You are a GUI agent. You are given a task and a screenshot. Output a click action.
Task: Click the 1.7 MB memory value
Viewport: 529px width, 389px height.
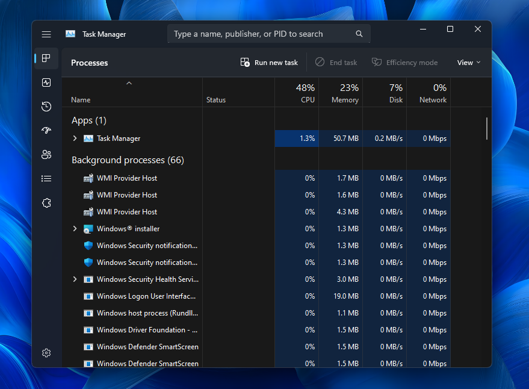coord(347,178)
